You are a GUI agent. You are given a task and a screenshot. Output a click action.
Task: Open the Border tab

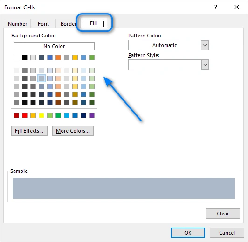point(69,24)
